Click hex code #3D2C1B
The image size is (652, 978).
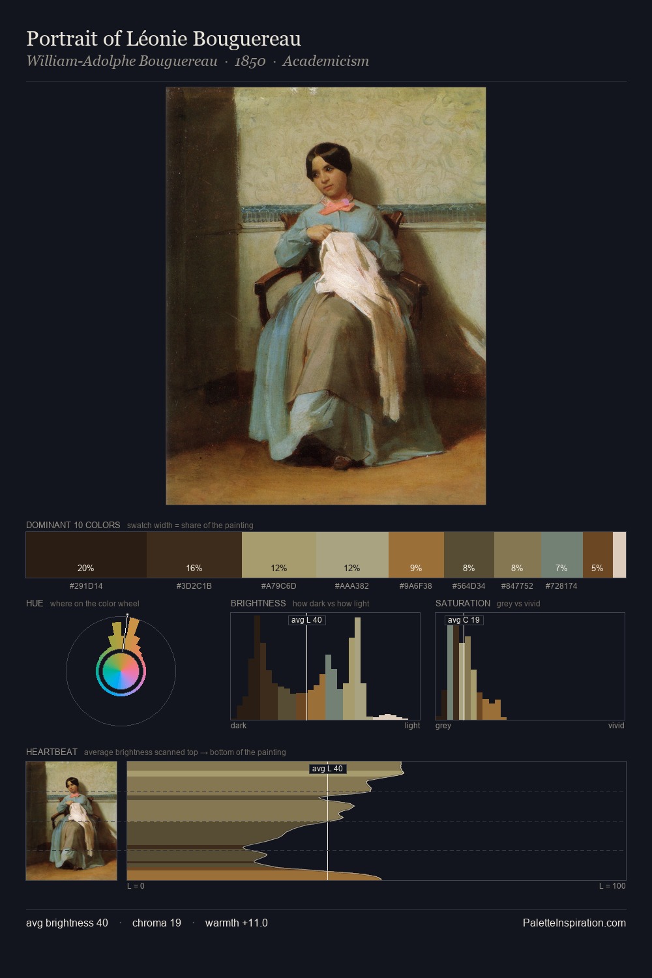pyautogui.click(x=194, y=586)
